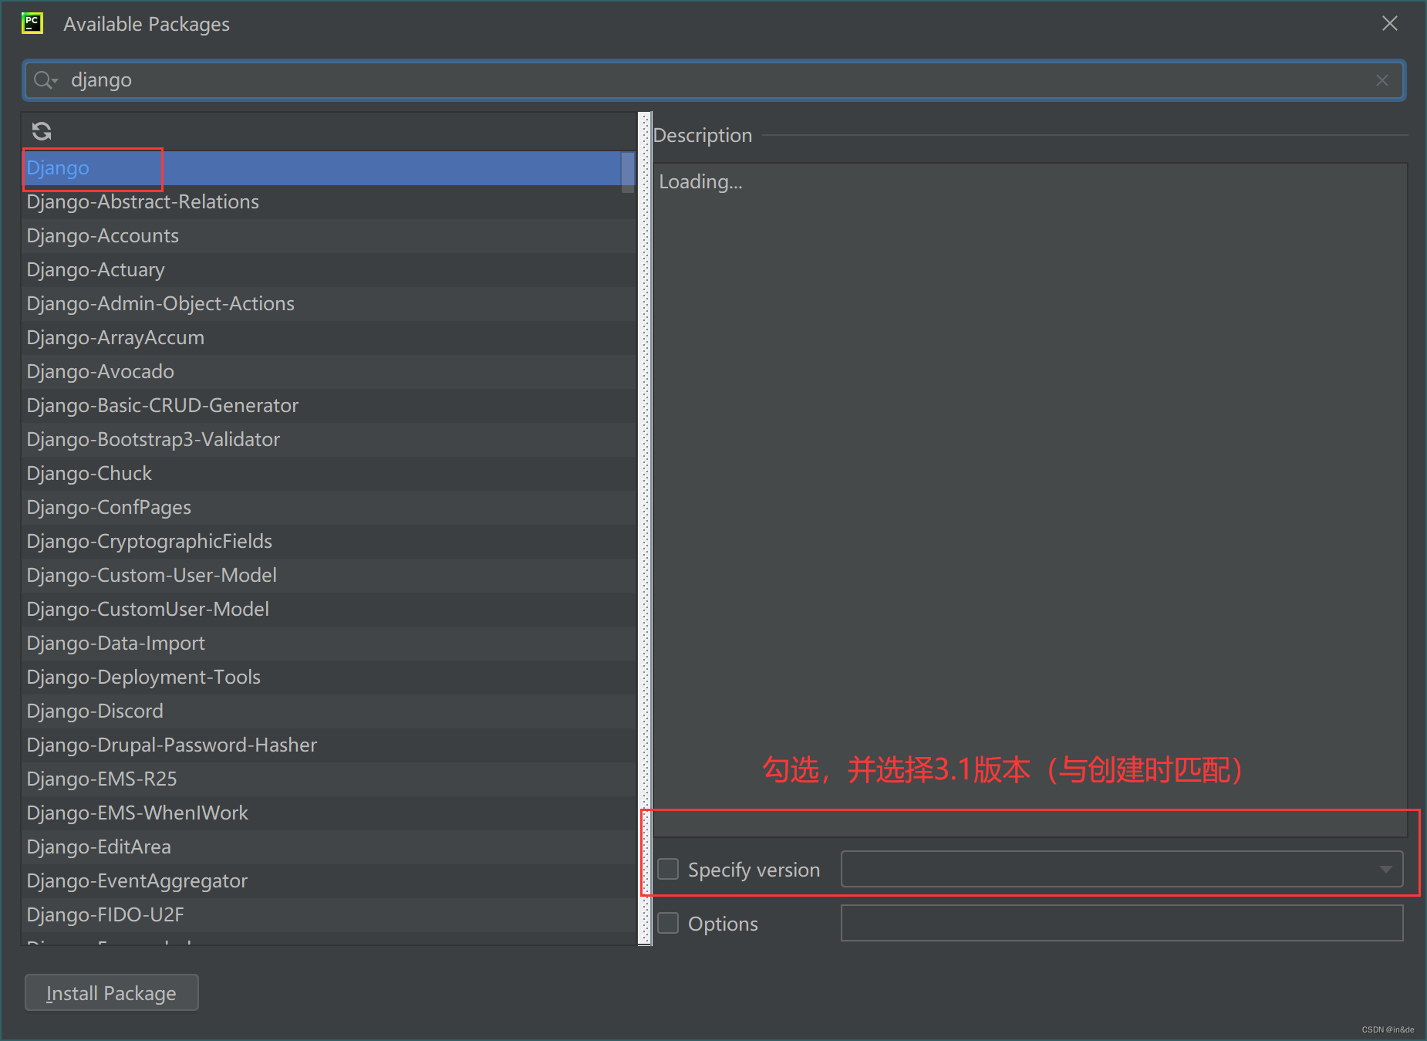Enable the Options checkbox
This screenshot has width=1427, height=1041.
point(667,923)
